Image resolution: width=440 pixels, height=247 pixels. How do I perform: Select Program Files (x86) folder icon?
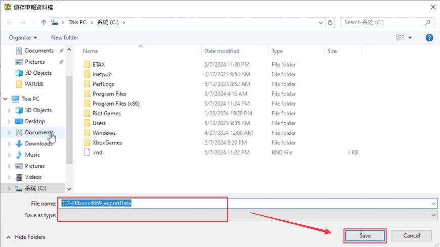tap(87, 104)
